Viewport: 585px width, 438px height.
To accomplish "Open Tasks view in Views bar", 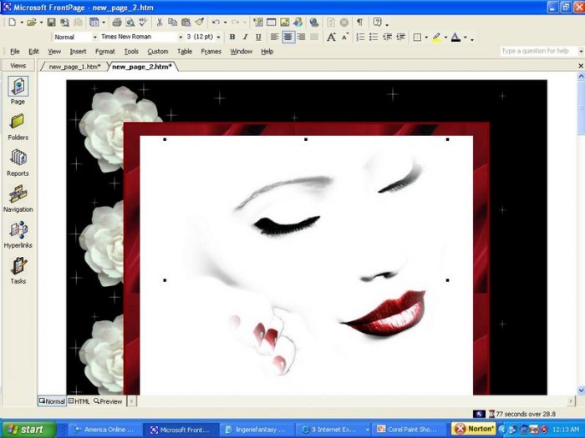I will pos(18,271).
